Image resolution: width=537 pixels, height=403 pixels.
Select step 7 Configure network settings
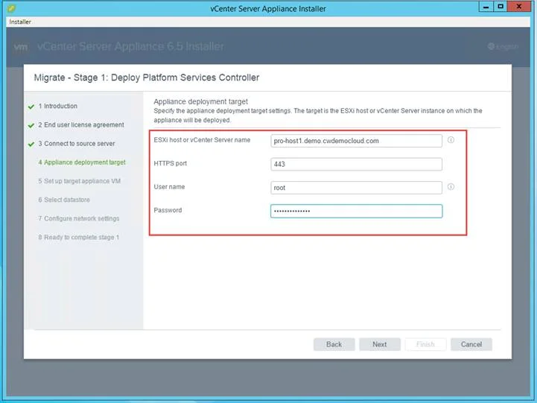coord(79,218)
